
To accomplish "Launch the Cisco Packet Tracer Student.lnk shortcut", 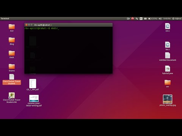I will [12, 95].
